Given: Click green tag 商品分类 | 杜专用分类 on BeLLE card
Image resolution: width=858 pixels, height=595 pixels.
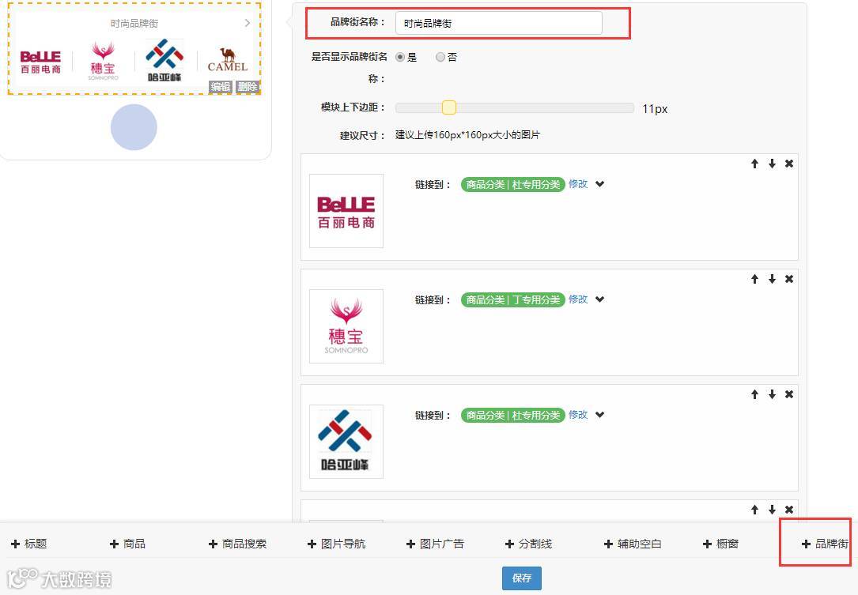Looking at the screenshot, I should point(512,184).
